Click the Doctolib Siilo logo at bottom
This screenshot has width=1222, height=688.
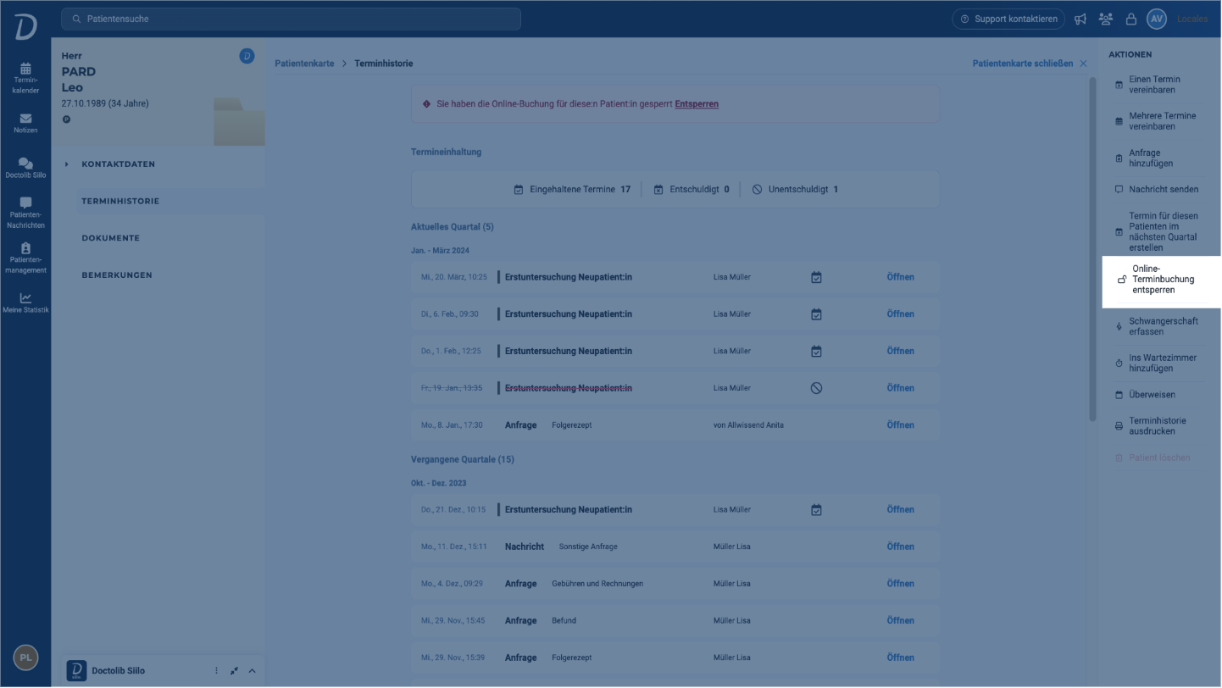coord(76,671)
